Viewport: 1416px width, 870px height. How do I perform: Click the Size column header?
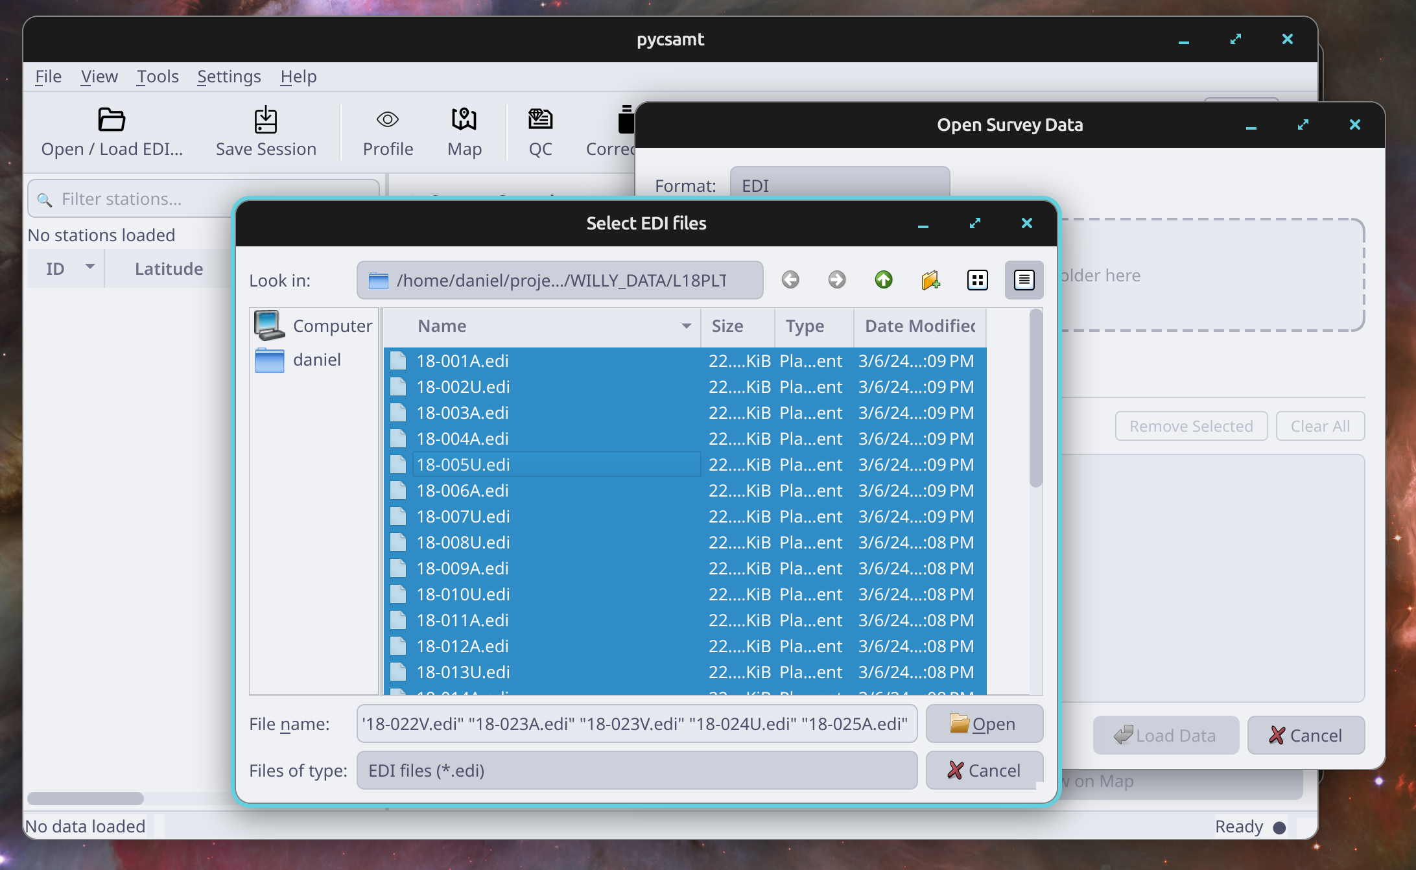738,326
